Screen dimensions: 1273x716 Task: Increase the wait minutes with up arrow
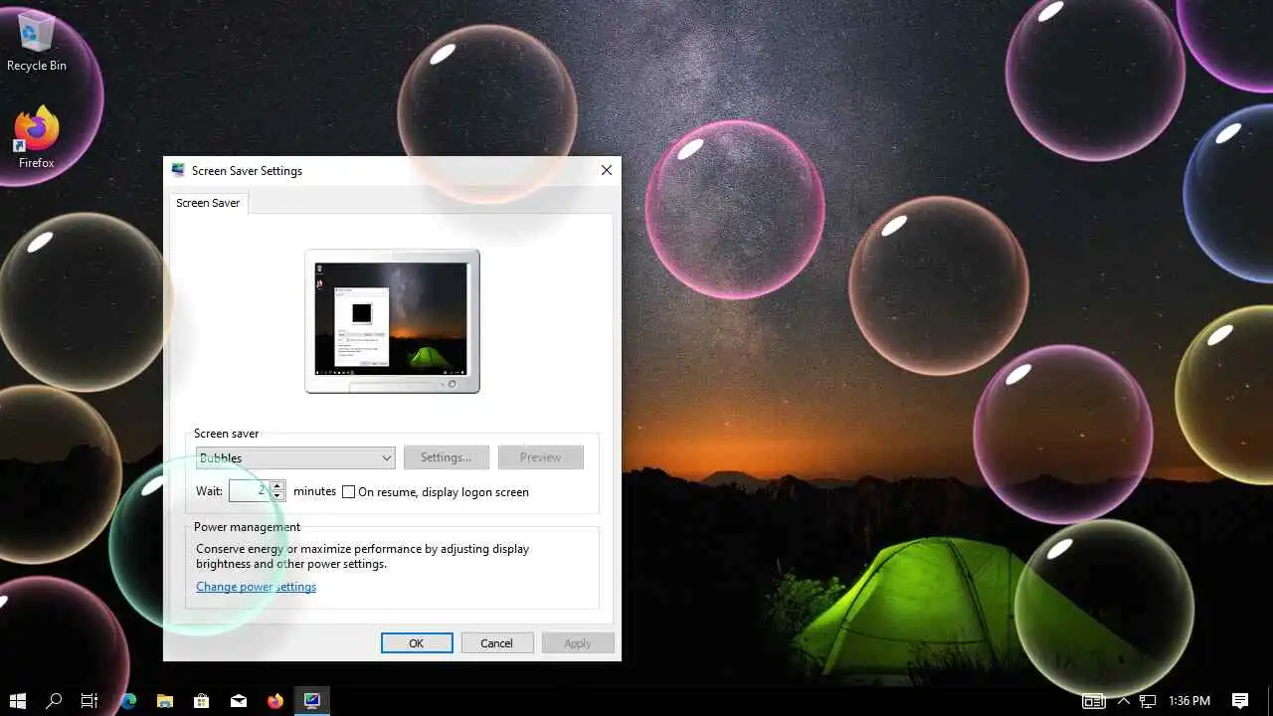point(277,485)
